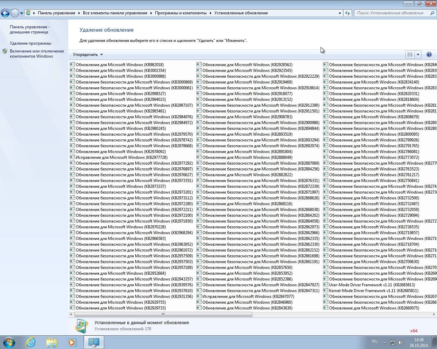Viewport: 437px width, 349px height.
Task: Open Help with the question mark icon
Action: [x=429, y=55]
